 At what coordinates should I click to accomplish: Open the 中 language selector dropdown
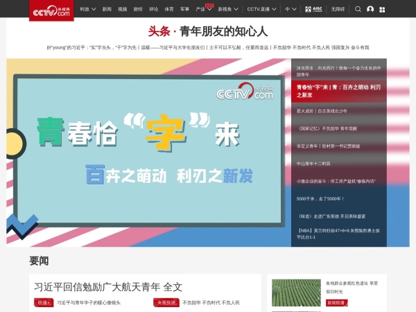click(x=290, y=10)
